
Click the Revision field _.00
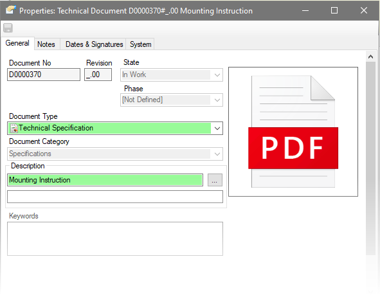[98, 75]
